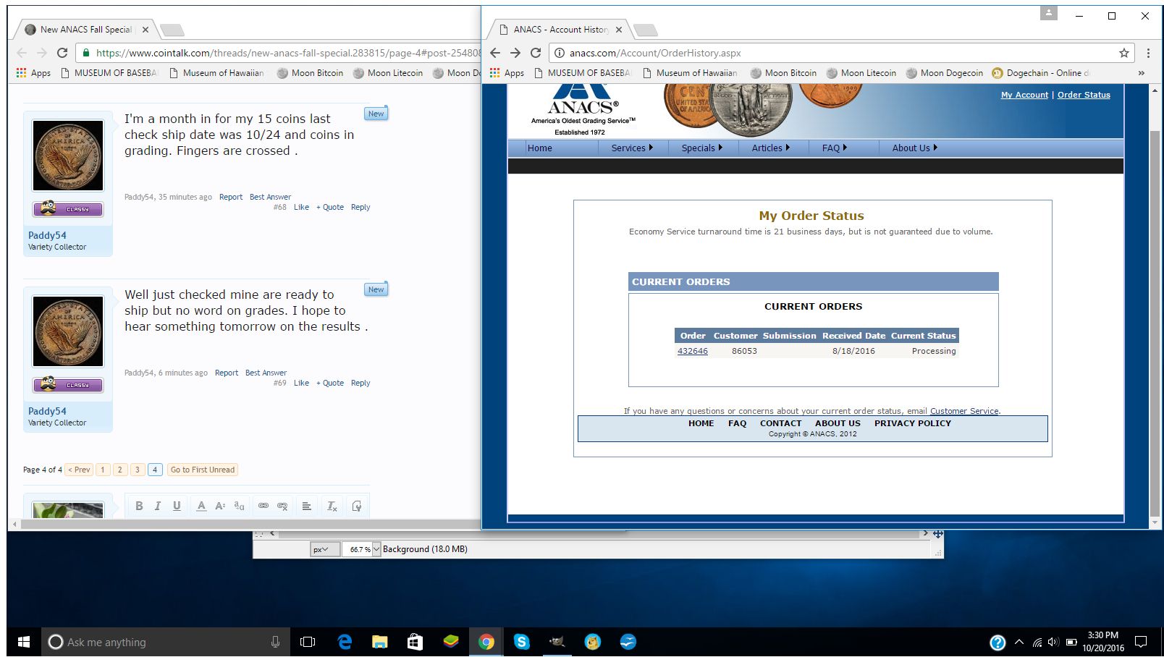Viewport: 1164px width, 657px height.
Task: Click the insert link icon in editor
Action: point(263,506)
